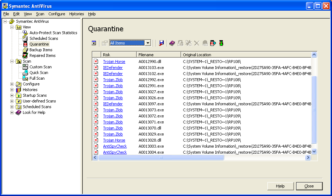Open Trojan Horse link for A0013028.dll
Screen dimensions: 332x196
(x=114, y=140)
